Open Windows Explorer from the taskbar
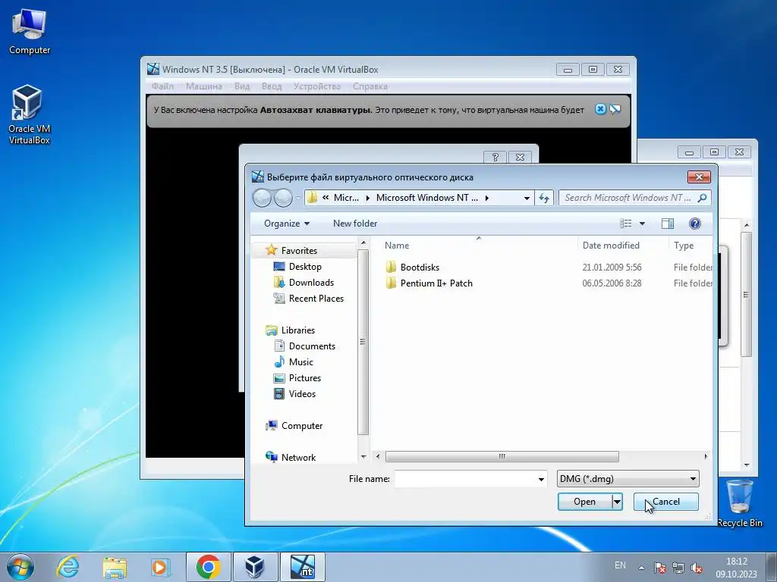 click(x=115, y=567)
